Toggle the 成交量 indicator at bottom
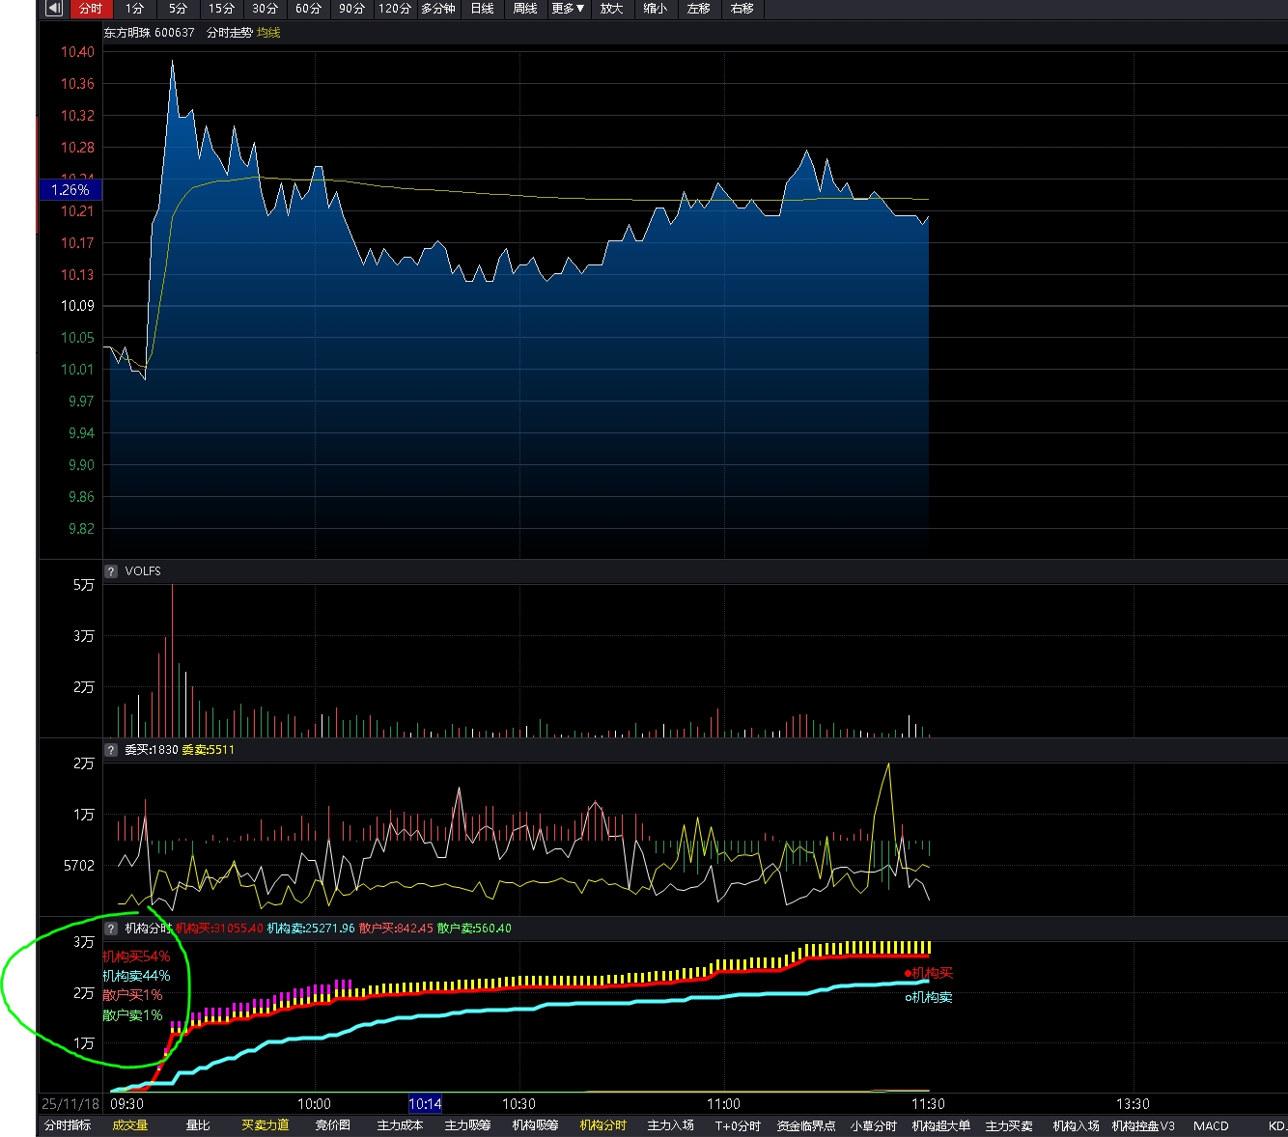Viewport: 1288px width, 1137px height. tap(130, 1125)
